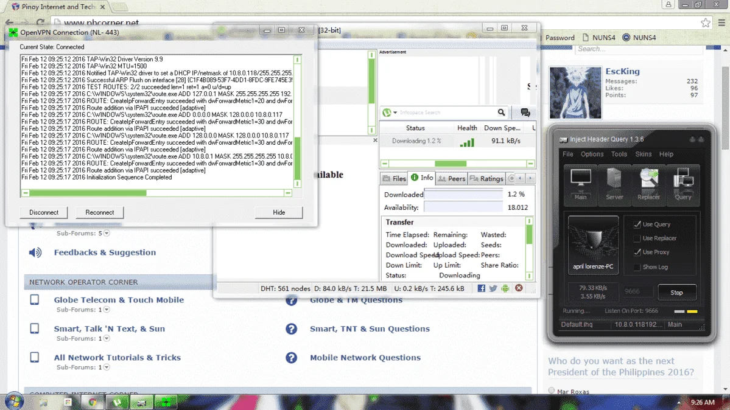Click the uTorrent search provider logo
Screen dimensions: 730x410
[x=387, y=113]
